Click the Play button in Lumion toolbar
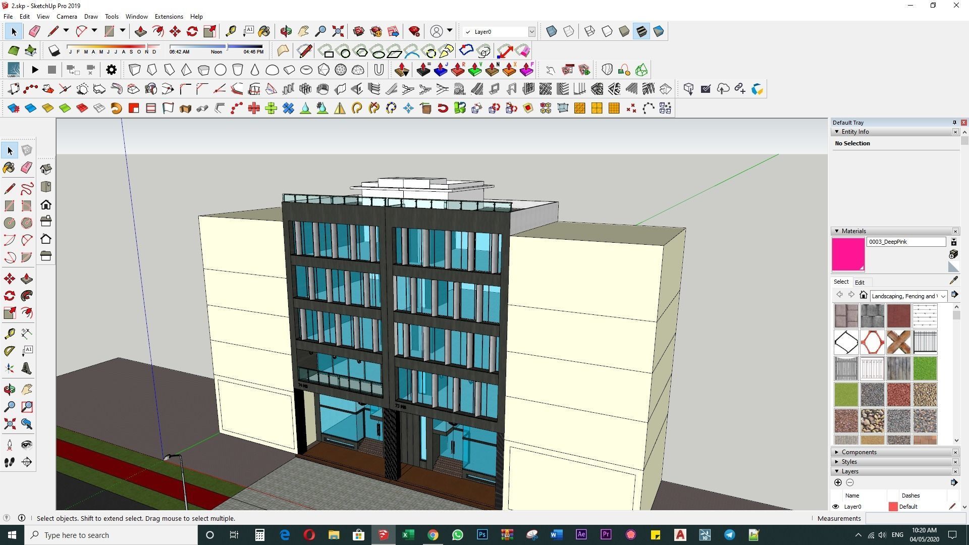Screen dimensions: 969x545 point(35,70)
